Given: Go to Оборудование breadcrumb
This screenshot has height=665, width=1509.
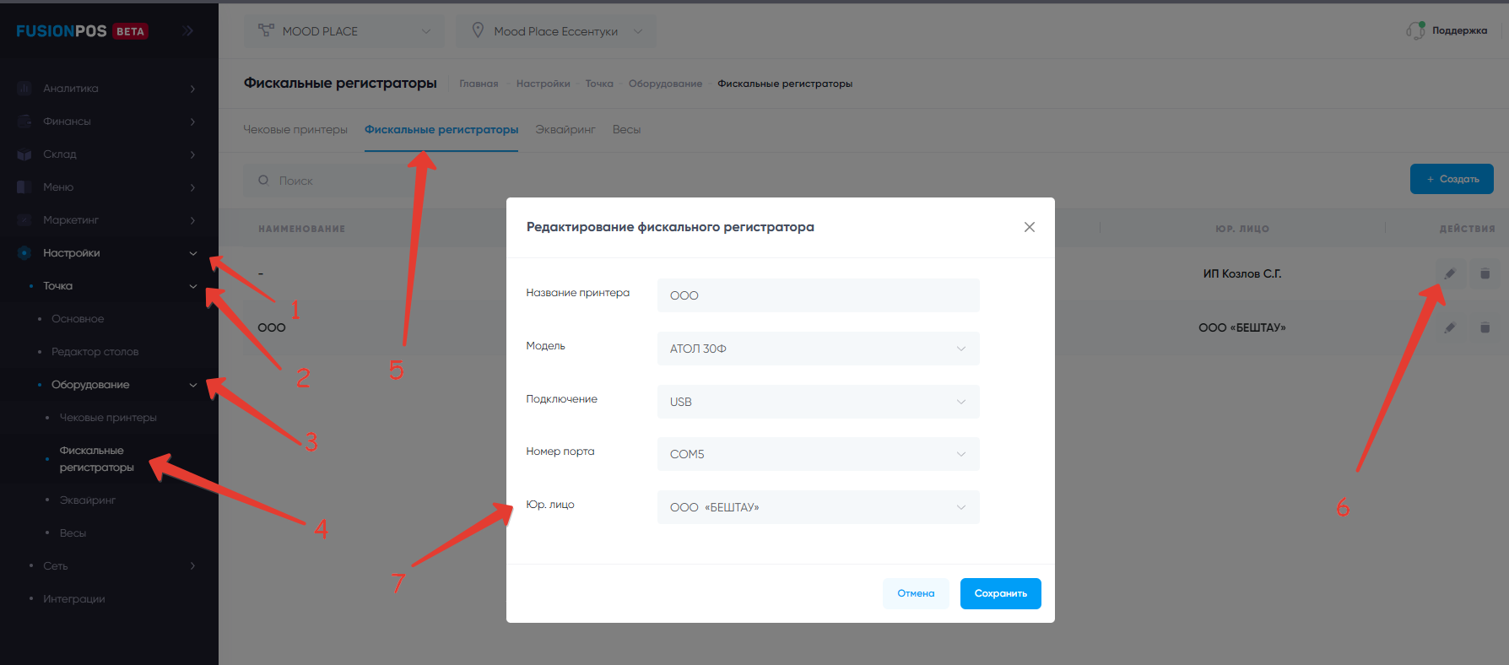Looking at the screenshot, I should (665, 84).
